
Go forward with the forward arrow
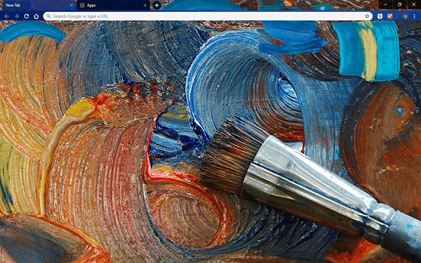coord(16,16)
